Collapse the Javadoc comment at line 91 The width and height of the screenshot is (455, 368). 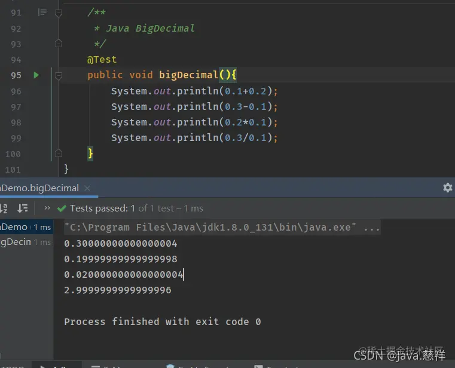tap(59, 13)
